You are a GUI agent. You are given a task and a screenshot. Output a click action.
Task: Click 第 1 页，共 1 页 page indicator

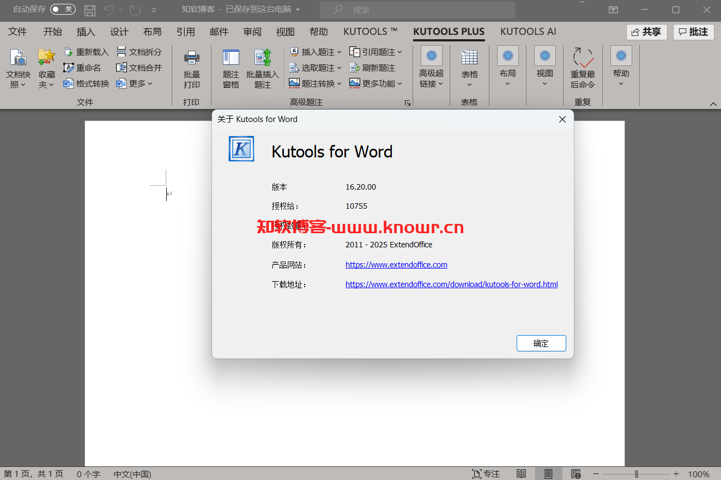tap(34, 474)
